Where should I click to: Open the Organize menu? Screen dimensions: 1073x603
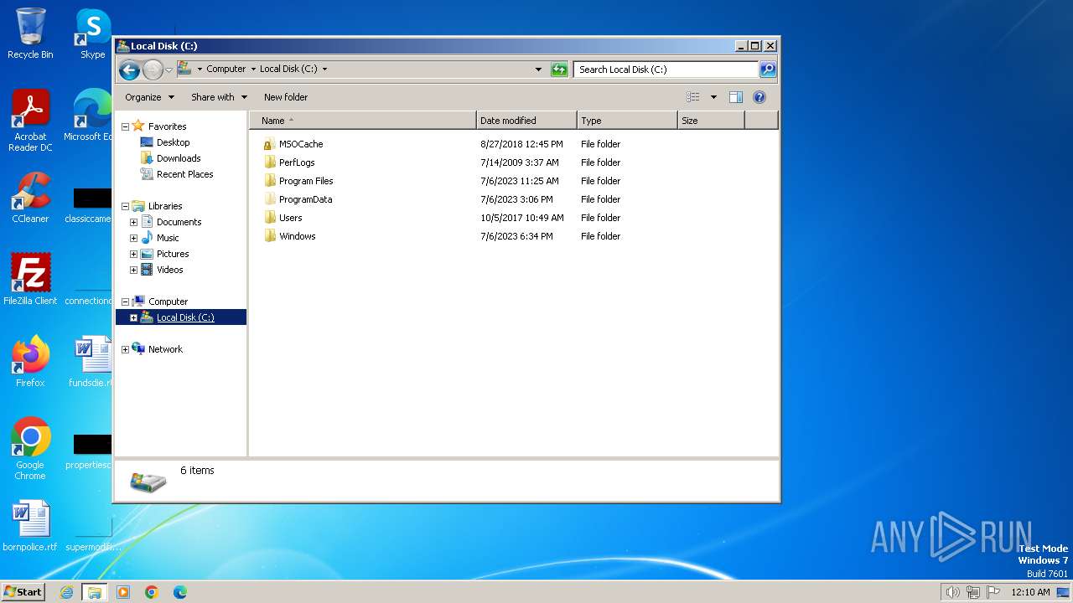pos(149,97)
